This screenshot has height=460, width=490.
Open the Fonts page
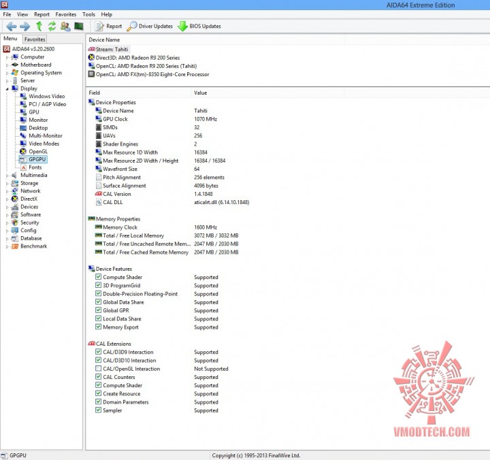(x=35, y=167)
